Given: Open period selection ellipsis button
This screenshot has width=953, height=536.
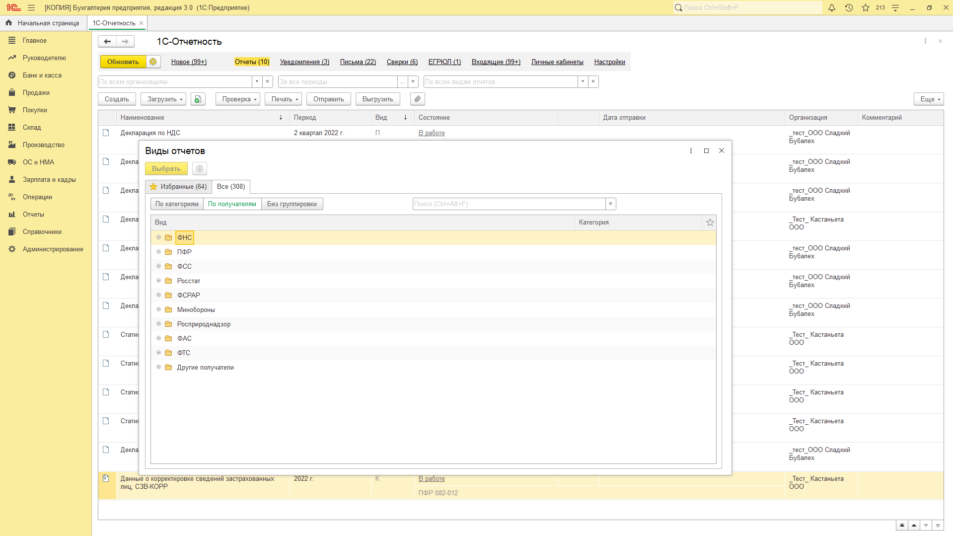Looking at the screenshot, I should (x=403, y=81).
